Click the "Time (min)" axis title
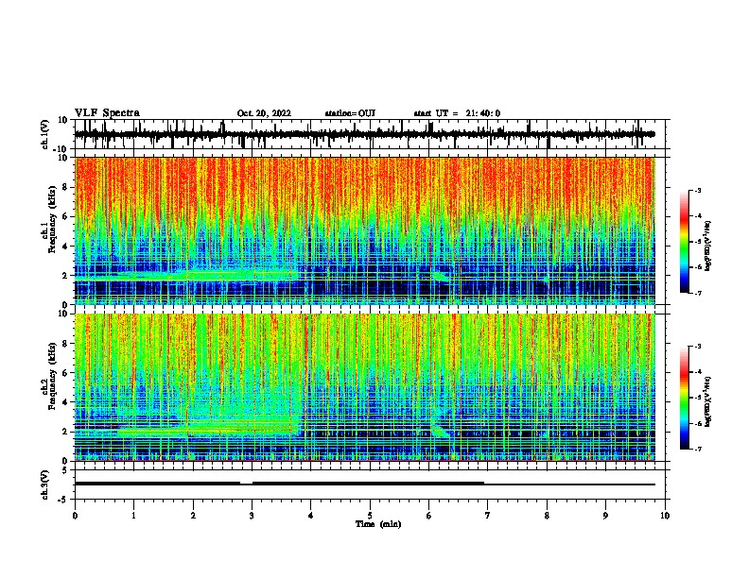The height and width of the screenshot is (578, 749). (378, 524)
